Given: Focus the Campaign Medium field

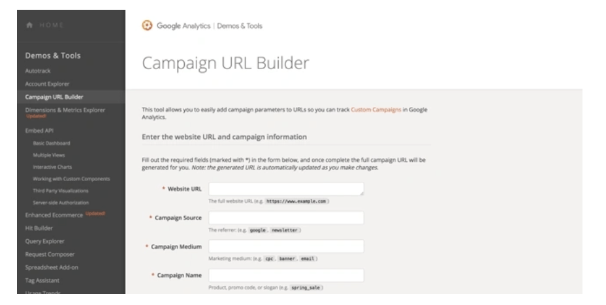Looking at the screenshot, I should 286,246.
